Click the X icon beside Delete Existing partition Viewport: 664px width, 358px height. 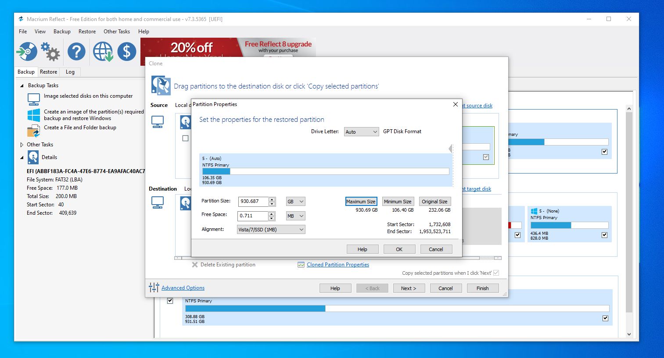click(x=195, y=265)
